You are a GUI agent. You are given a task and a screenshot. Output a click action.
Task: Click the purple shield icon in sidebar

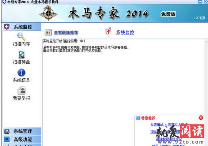(7, 27)
